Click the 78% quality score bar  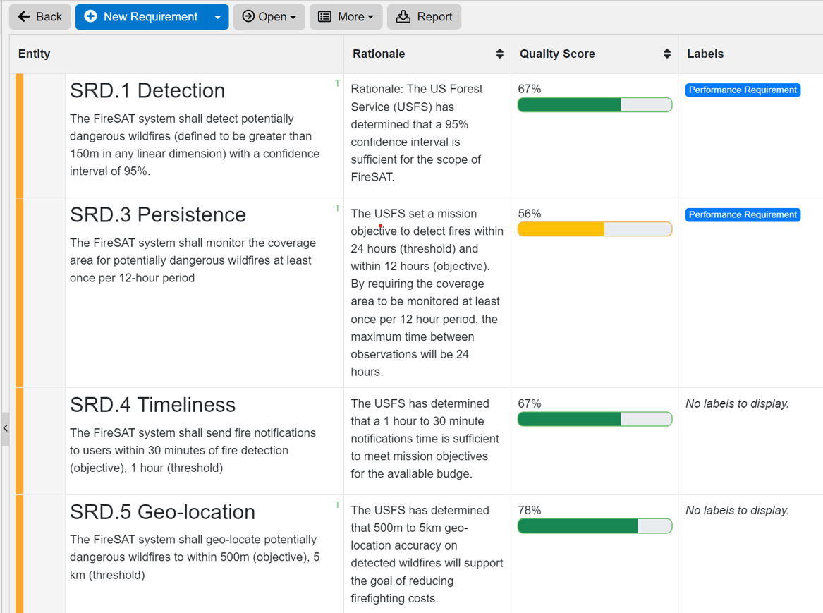click(x=595, y=526)
